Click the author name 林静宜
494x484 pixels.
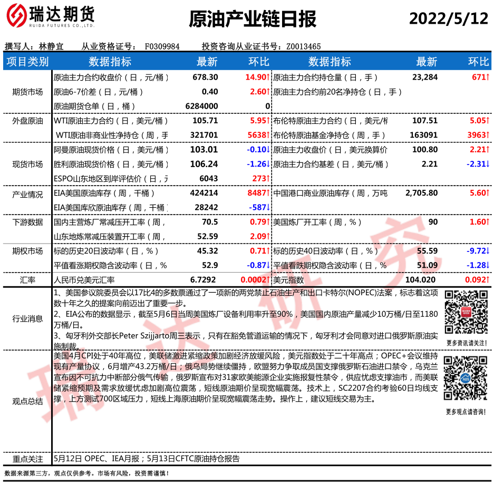click(51, 46)
